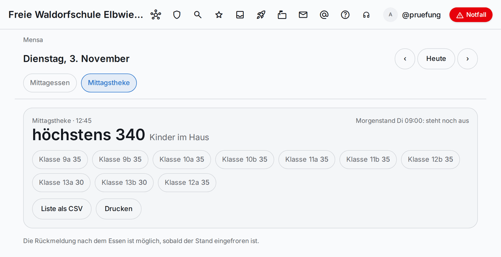The height and width of the screenshot is (257, 501).
Task: Go to the previous day arrow
Action: (405, 59)
